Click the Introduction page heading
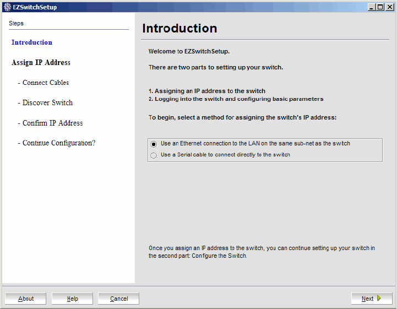This screenshot has width=397, height=309. (180, 28)
